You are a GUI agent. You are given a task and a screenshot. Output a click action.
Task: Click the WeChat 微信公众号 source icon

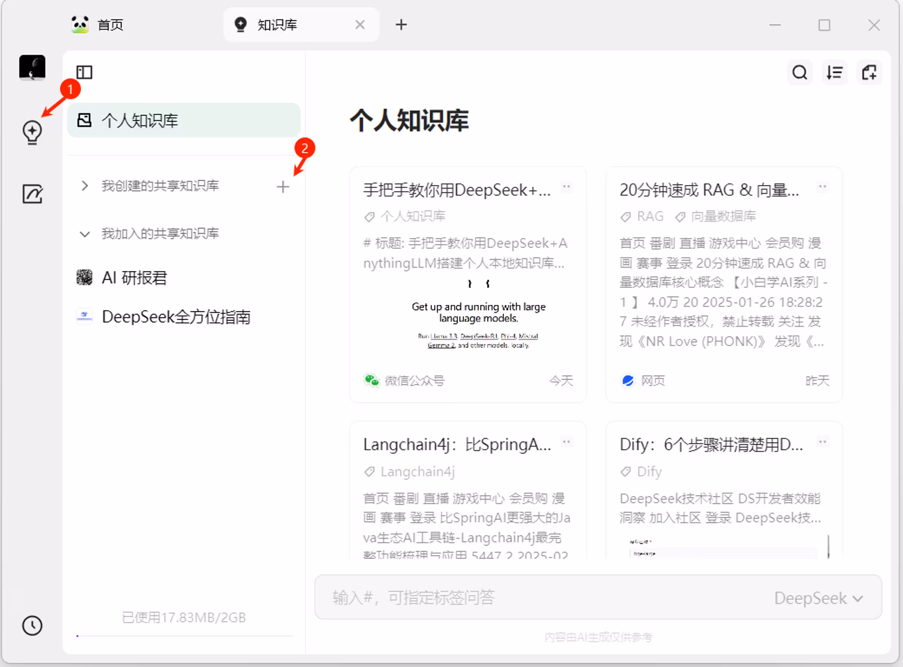click(372, 380)
